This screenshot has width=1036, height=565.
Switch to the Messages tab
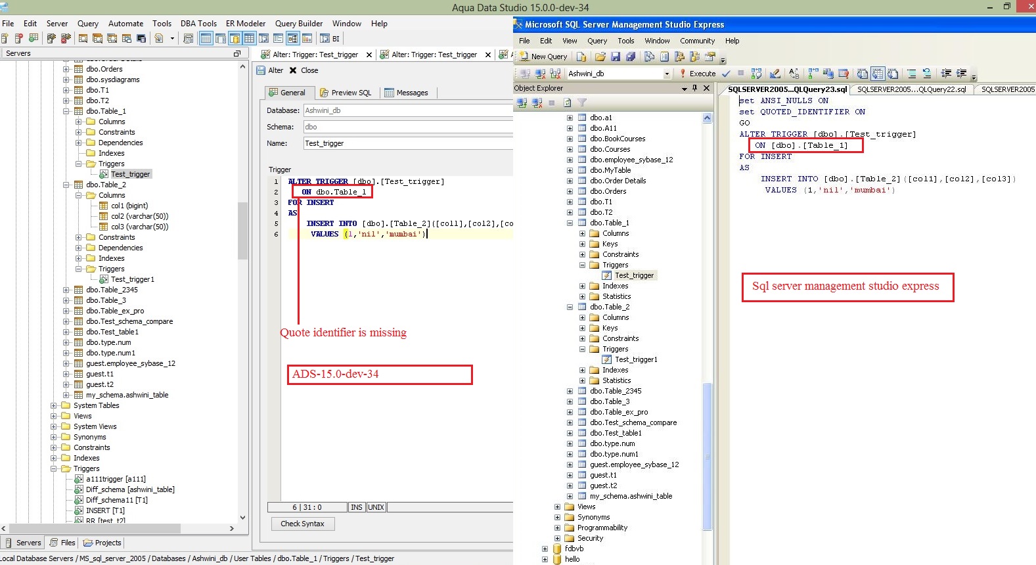[x=407, y=93]
